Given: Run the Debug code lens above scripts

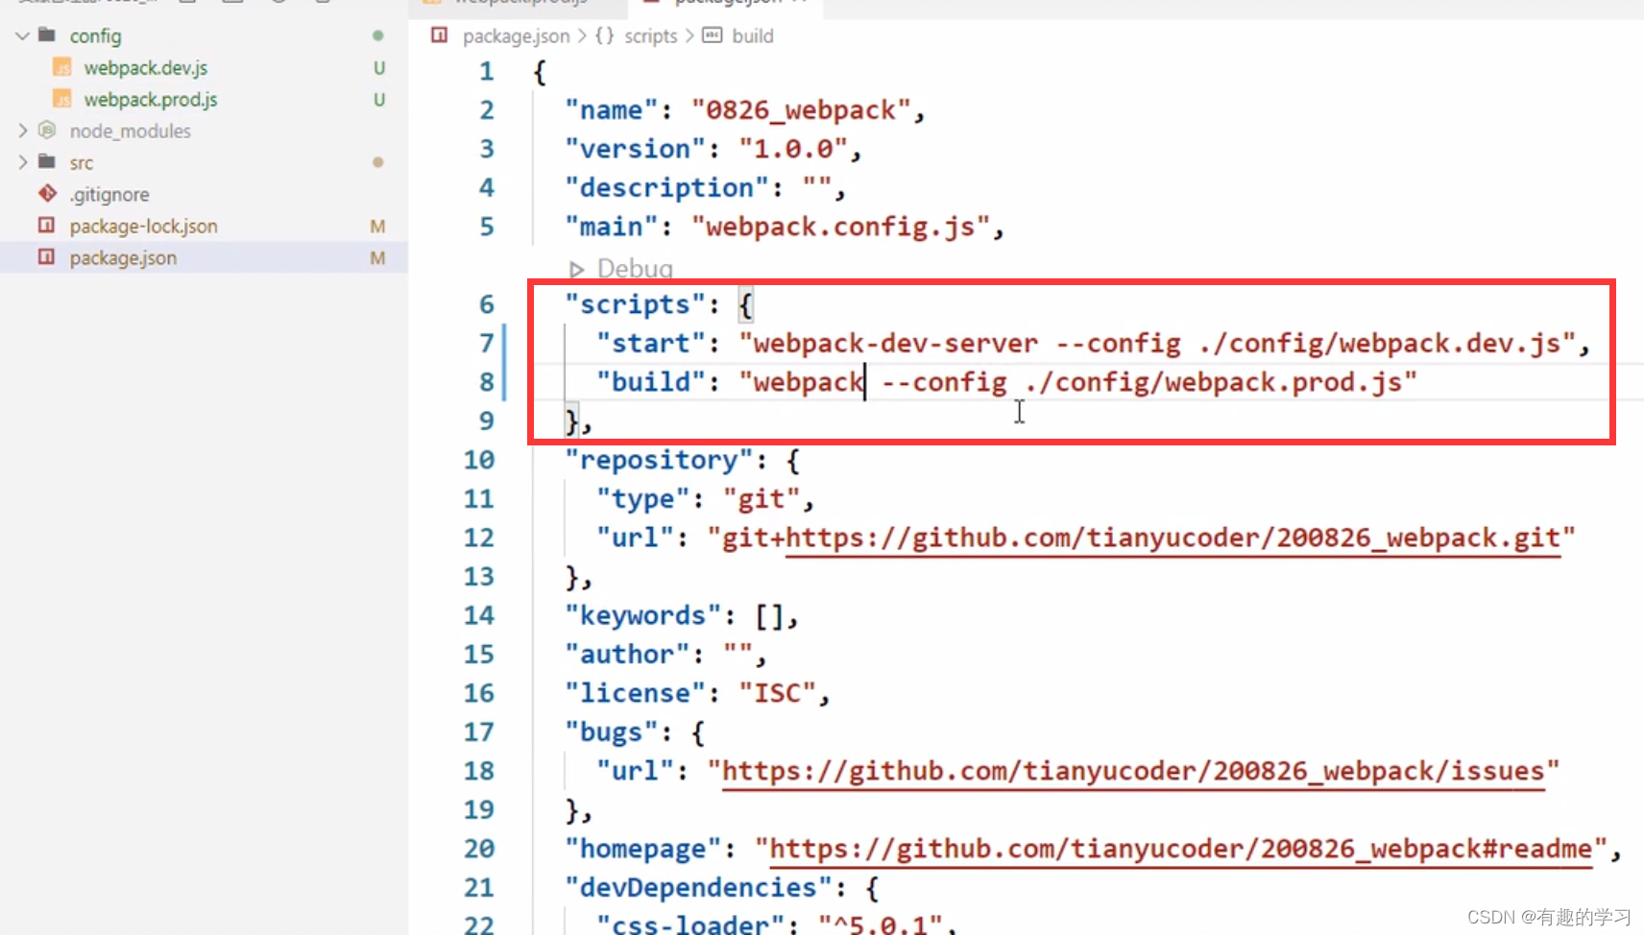Looking at the screenshot, I should (635, 269).
